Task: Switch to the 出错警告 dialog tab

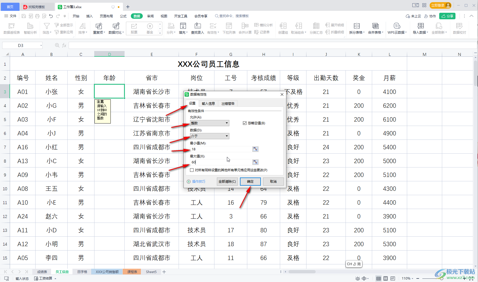Action: [227, 103]
